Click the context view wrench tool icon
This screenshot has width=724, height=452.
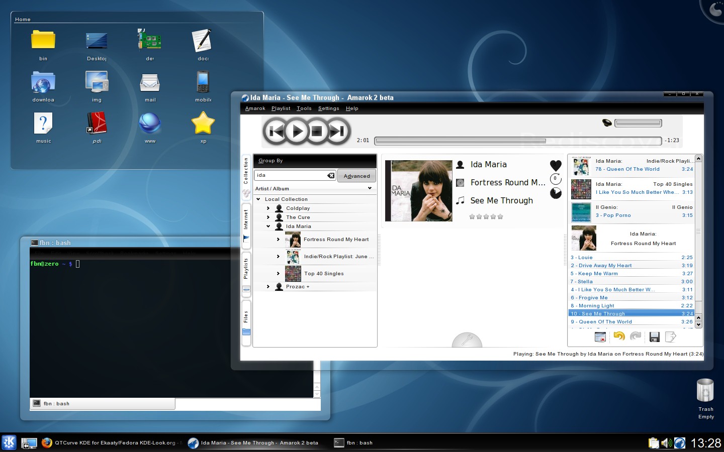coord(467,340)
